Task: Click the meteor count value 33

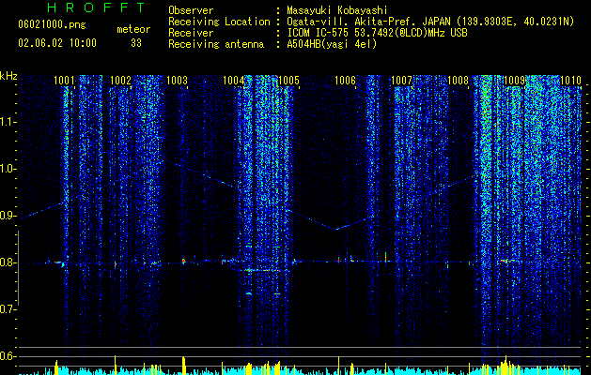Action: click(x=136, y=43)
